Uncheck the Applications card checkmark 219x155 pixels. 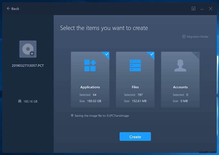pos(106,54)
